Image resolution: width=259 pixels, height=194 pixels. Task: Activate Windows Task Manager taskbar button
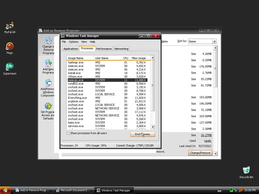tap(114, 190)
